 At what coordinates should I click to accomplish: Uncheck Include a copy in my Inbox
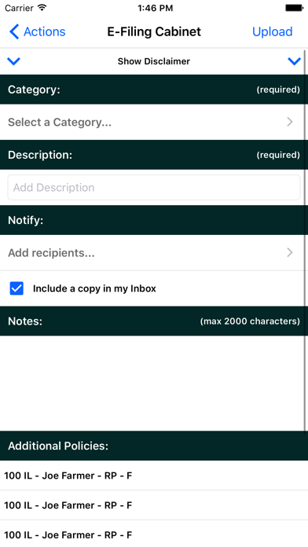pos(16,288)
